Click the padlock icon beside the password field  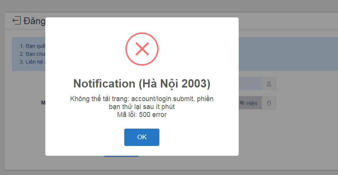269,103
